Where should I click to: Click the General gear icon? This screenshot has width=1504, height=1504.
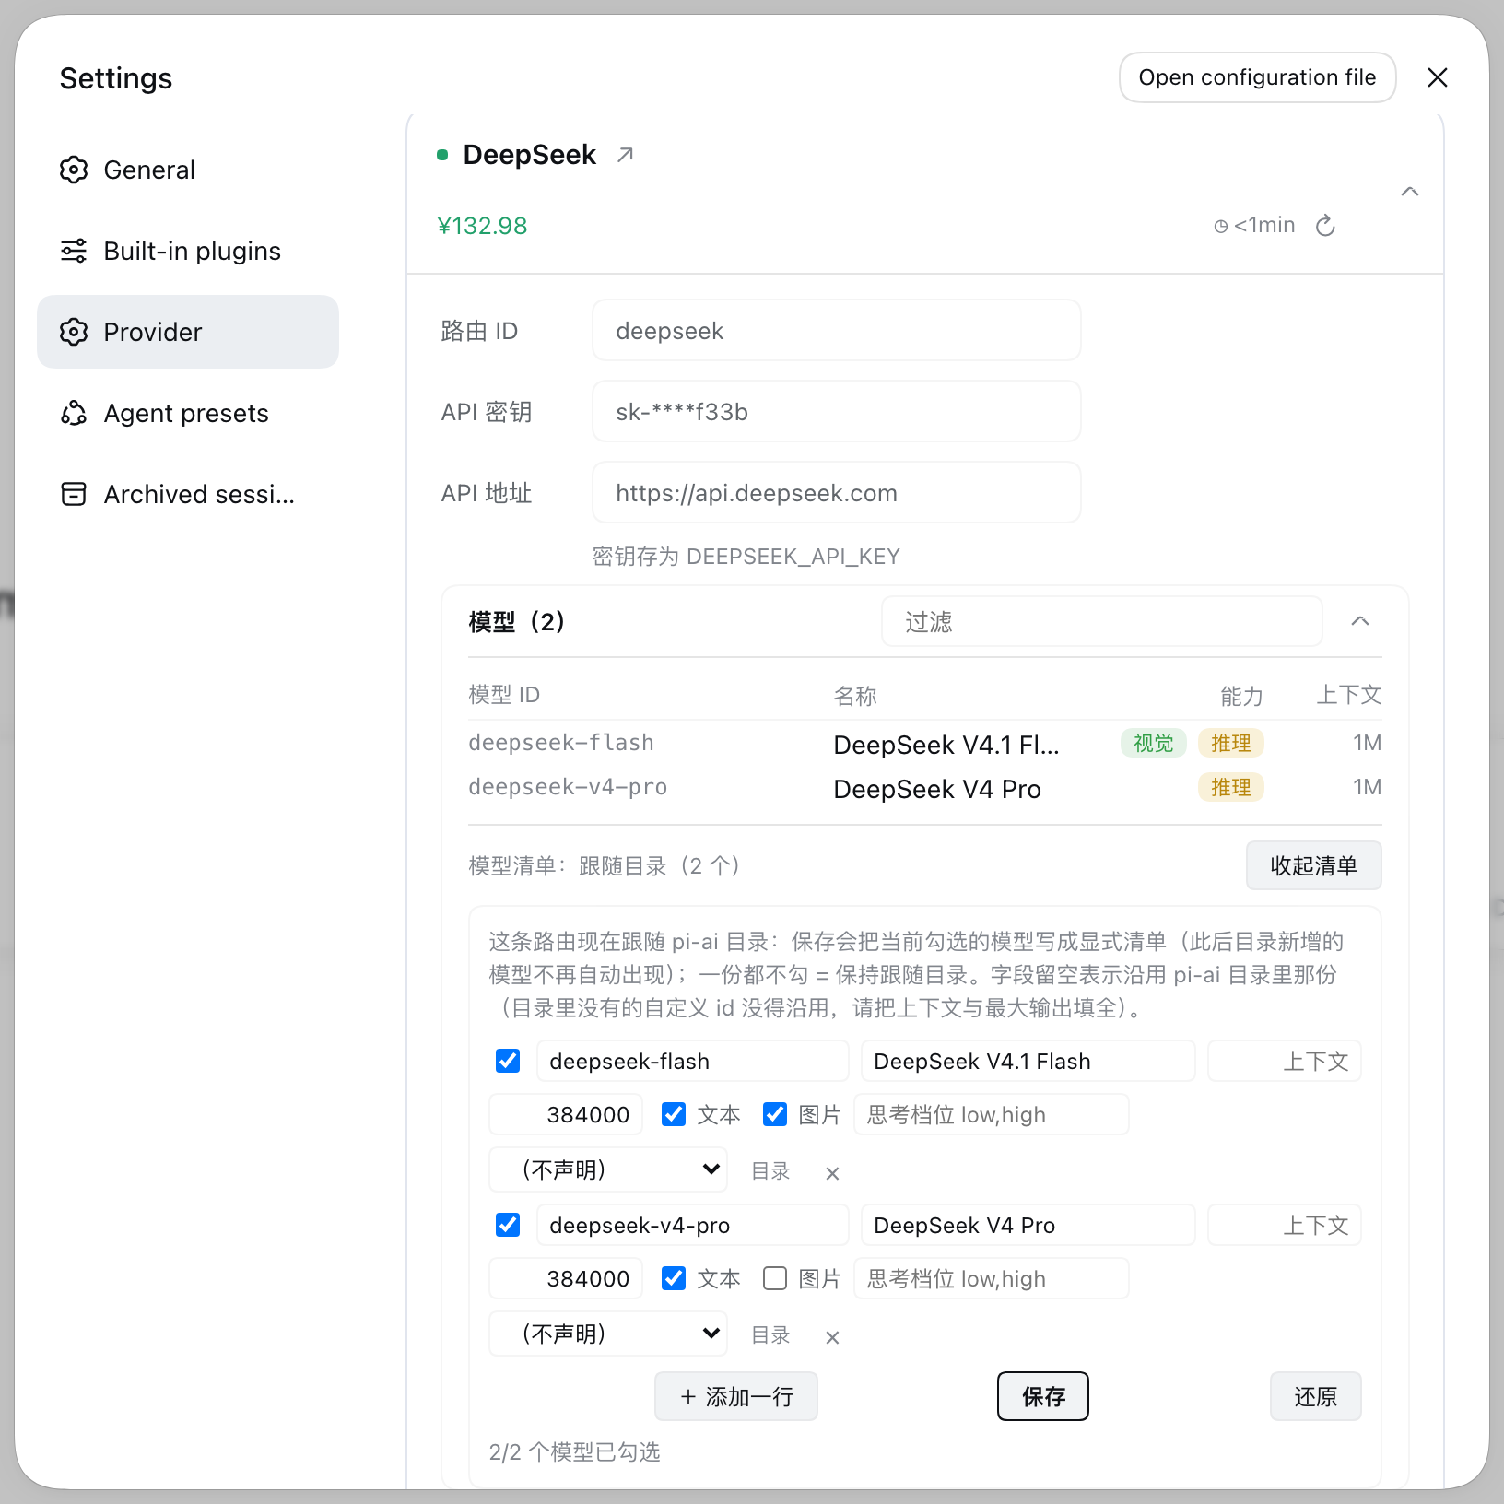(x=74, y=170)
